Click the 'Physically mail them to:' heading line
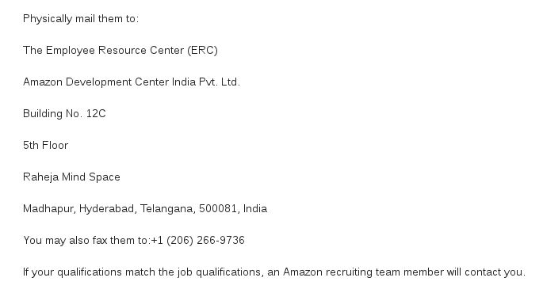The width and height of the screenshot is (543, 289). coord(81,19)
